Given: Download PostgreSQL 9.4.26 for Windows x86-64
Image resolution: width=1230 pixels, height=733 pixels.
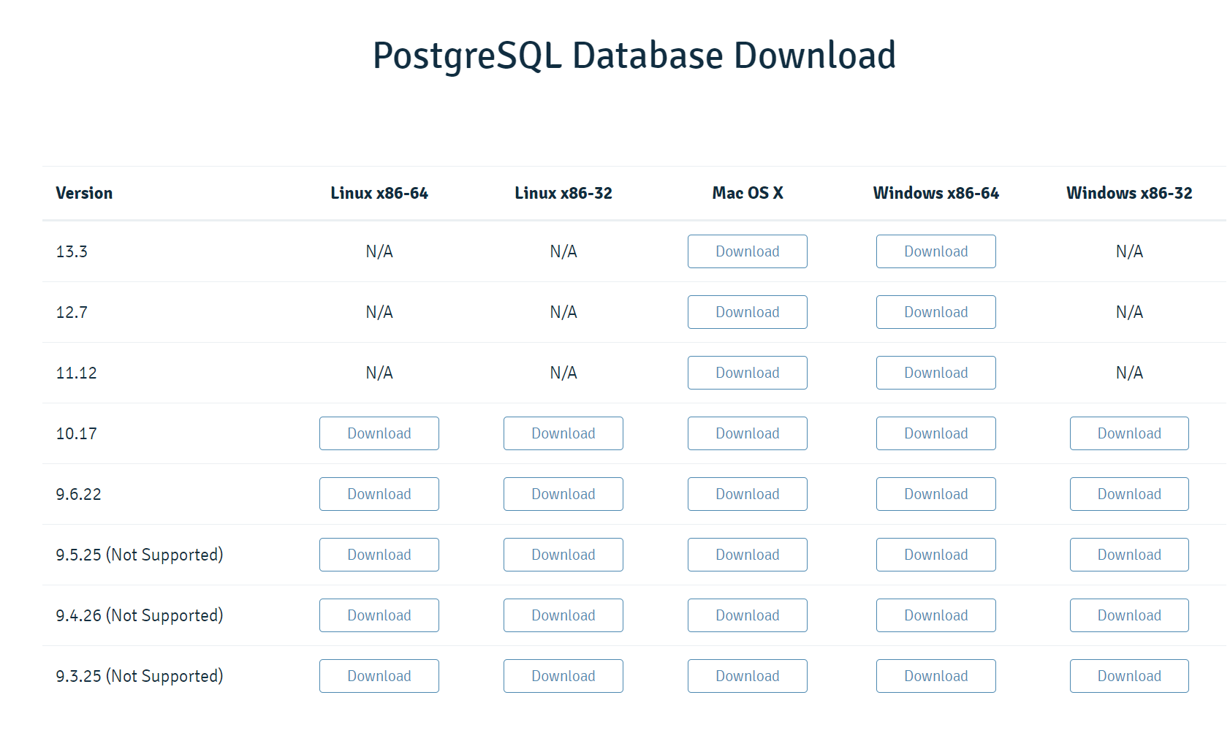Looking at the screenshot, I should [935, 615].
